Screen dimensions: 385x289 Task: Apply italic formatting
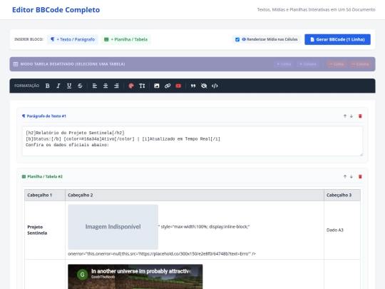pos(58,86)
